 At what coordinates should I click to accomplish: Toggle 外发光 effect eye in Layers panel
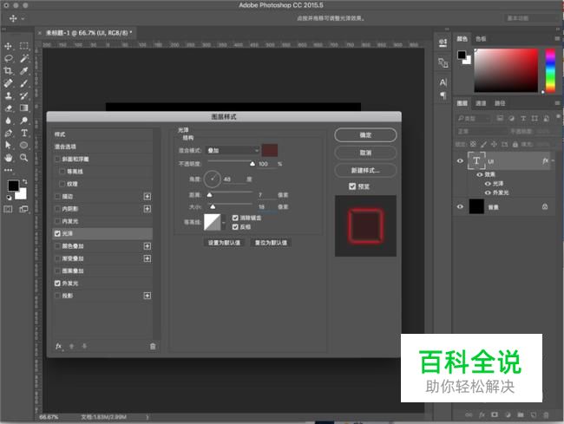coord(488,192)
